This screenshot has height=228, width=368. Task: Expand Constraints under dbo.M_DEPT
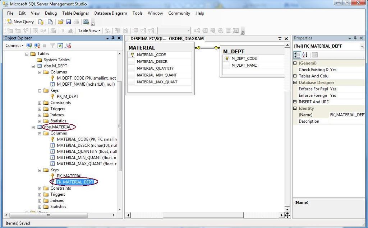(40, 103)
